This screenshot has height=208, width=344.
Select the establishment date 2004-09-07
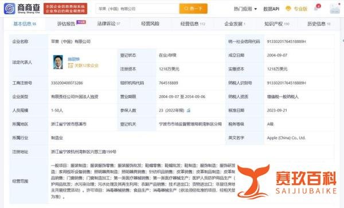tap(277, 55)
